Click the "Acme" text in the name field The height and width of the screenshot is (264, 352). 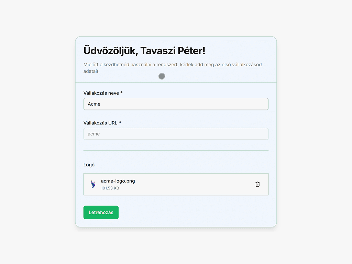[x=94, y=104]
